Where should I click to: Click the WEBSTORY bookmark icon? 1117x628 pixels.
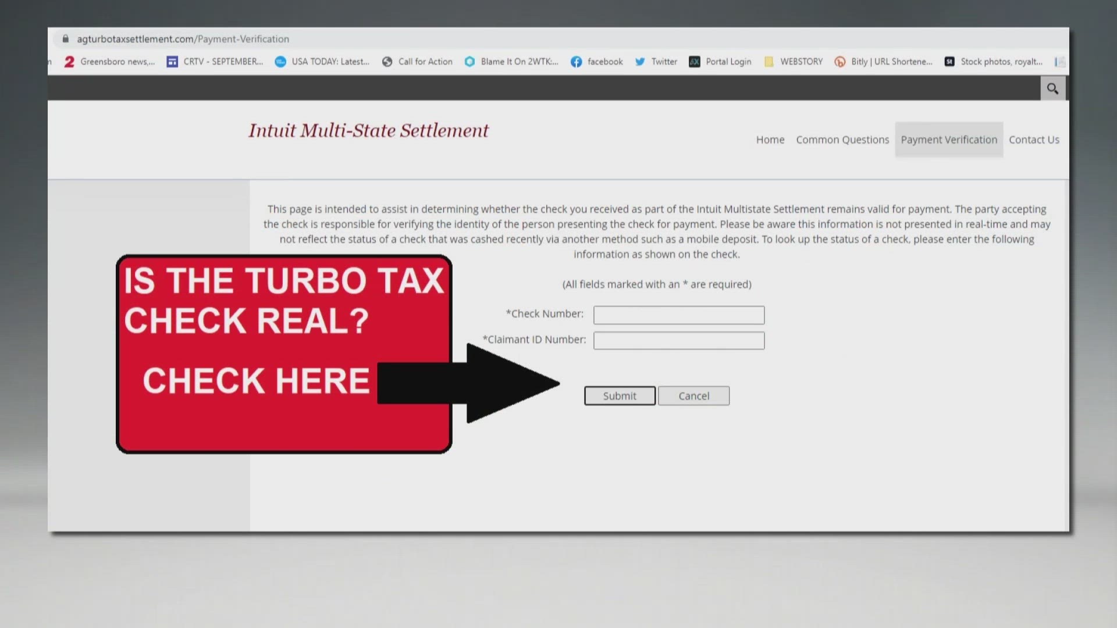click(x=770, y=61)
